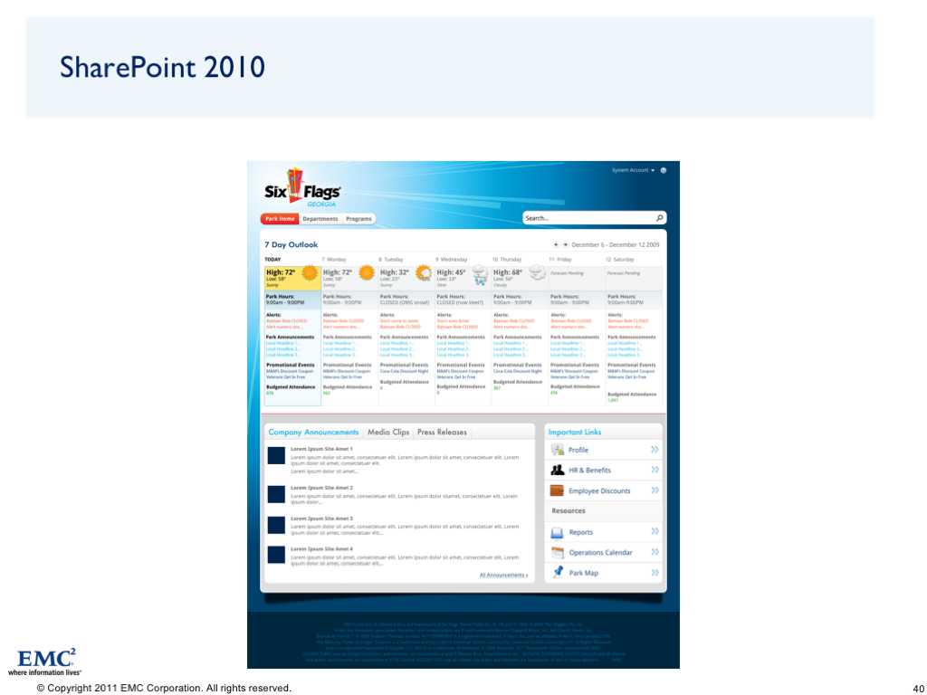Click the search magnifier icon

[660, 218]
